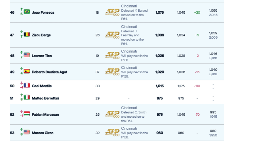
Task: Open Learner Tien player profile
Action: (42, 56)
